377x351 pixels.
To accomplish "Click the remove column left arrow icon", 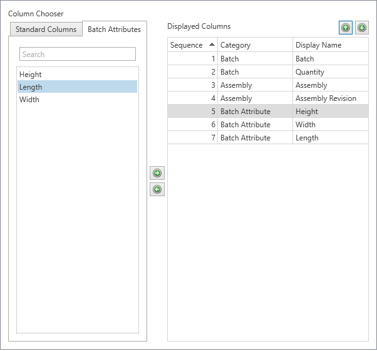I will 157,189.
